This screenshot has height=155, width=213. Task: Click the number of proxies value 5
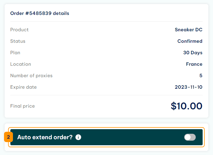[201, 75]
